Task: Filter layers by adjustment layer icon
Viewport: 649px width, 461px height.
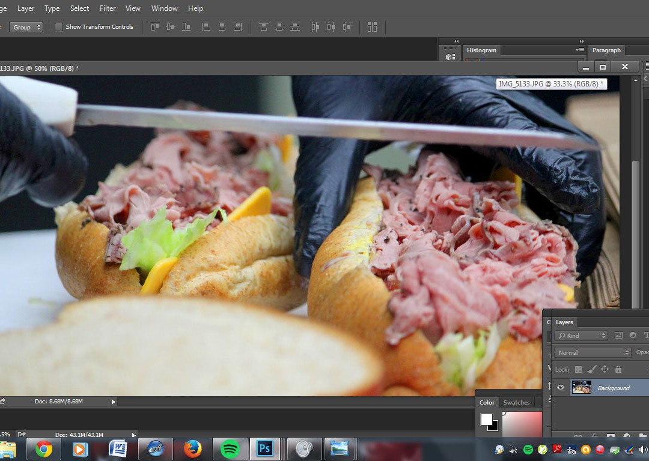Action: tap(632, 336)
